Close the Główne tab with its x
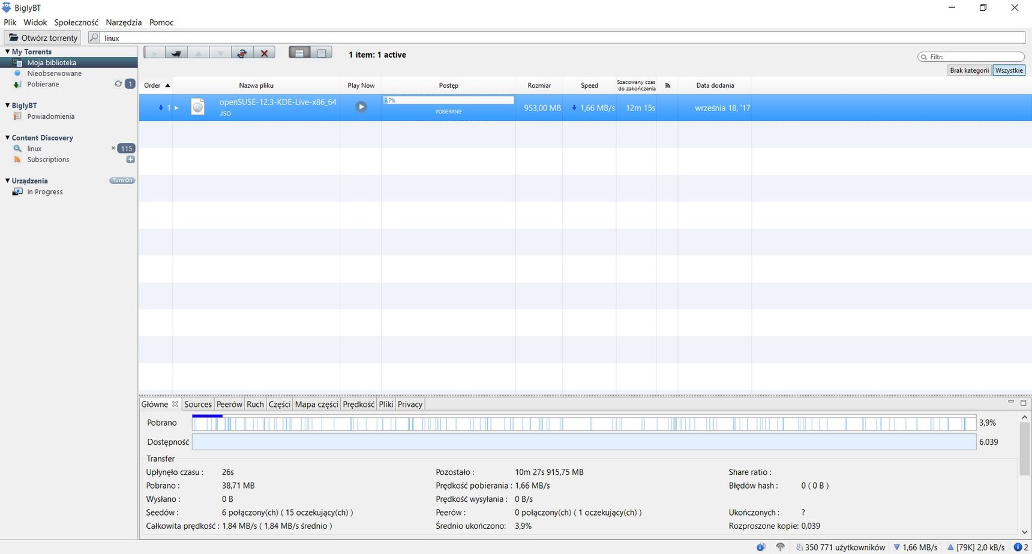 [x=175, y=404]
